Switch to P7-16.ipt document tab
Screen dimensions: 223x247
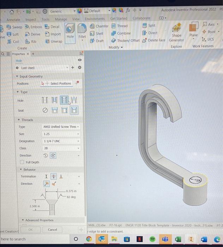click(x=115, y=225)
